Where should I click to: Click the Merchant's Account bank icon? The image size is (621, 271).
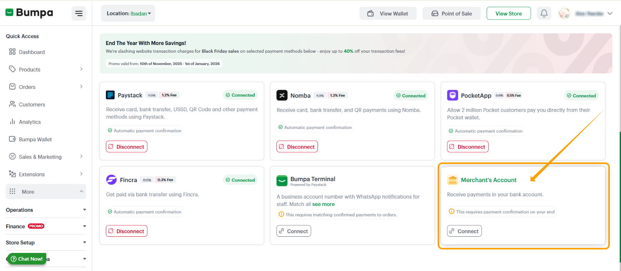(x=453, y=180)
